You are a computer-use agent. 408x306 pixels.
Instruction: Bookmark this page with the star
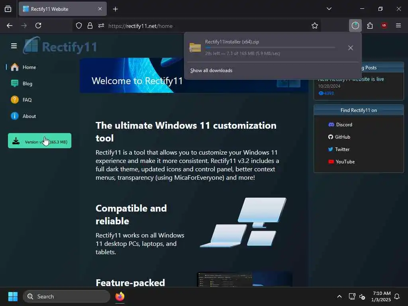(315, 25)
